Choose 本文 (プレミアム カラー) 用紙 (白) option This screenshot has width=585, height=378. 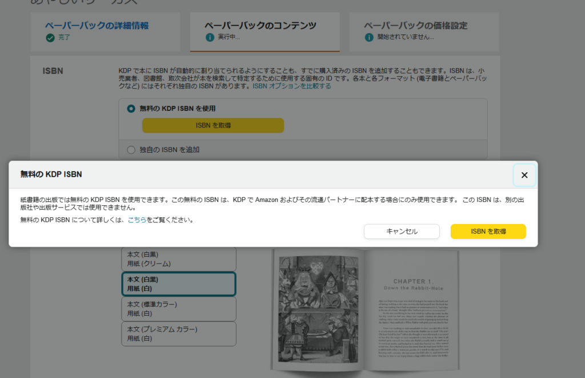coord(179,334)
